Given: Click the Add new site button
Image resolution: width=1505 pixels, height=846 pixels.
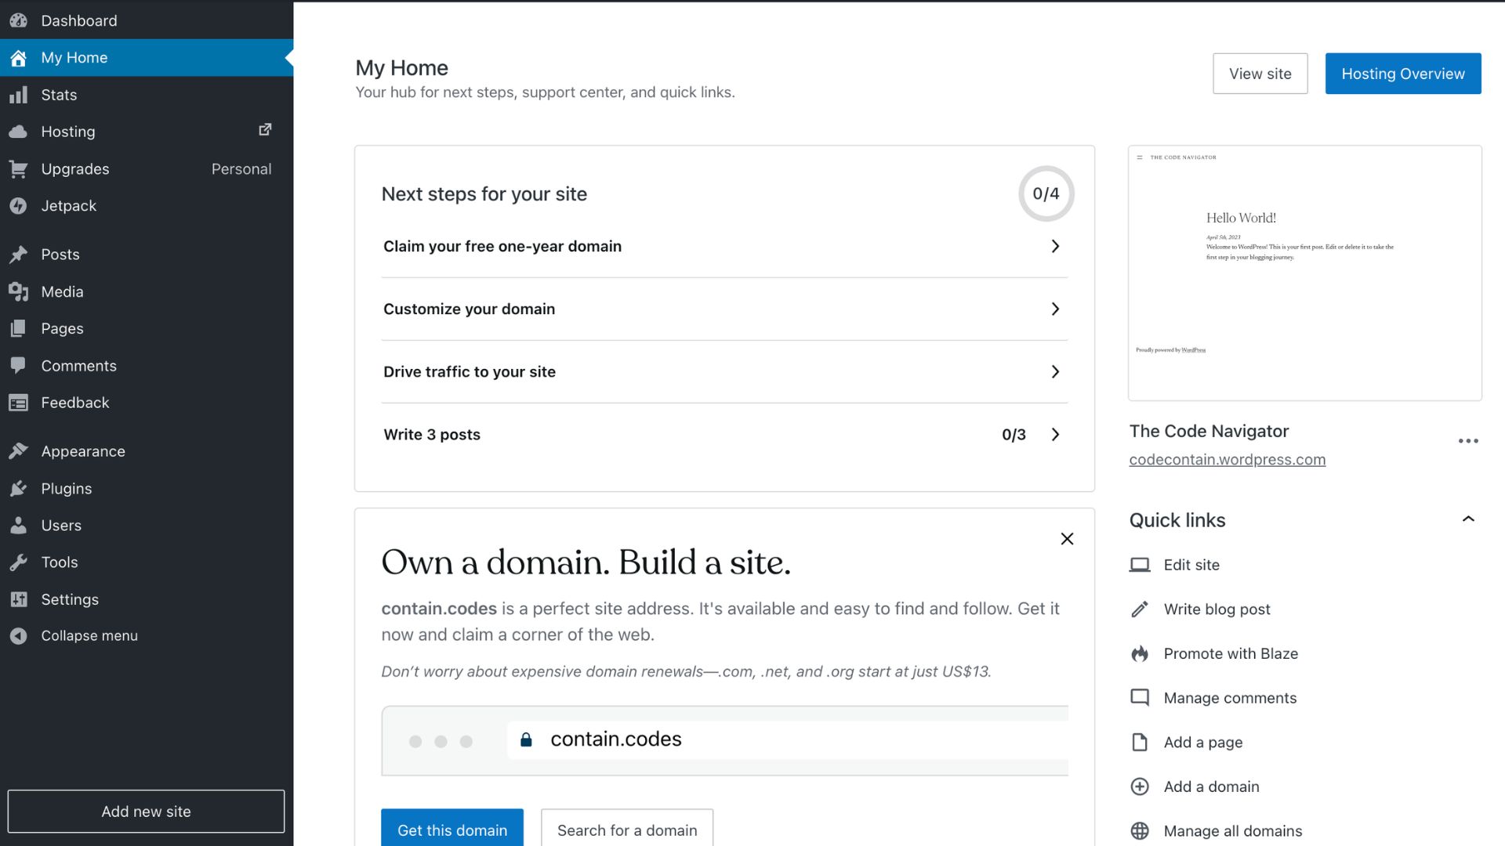Looking at the screenshot, I should pyautogui.click(x=146, y=812).
